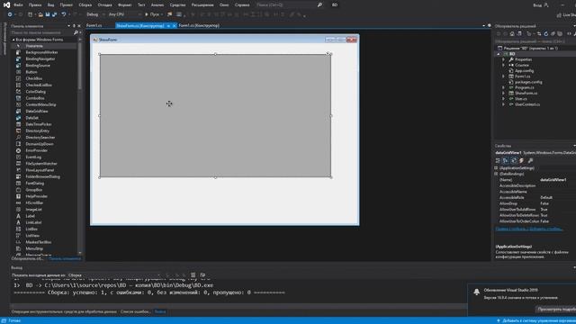Click the Live Share button
Image resolution: width=576 pixels, height=324 pixels.
click(x=566, y=14)
